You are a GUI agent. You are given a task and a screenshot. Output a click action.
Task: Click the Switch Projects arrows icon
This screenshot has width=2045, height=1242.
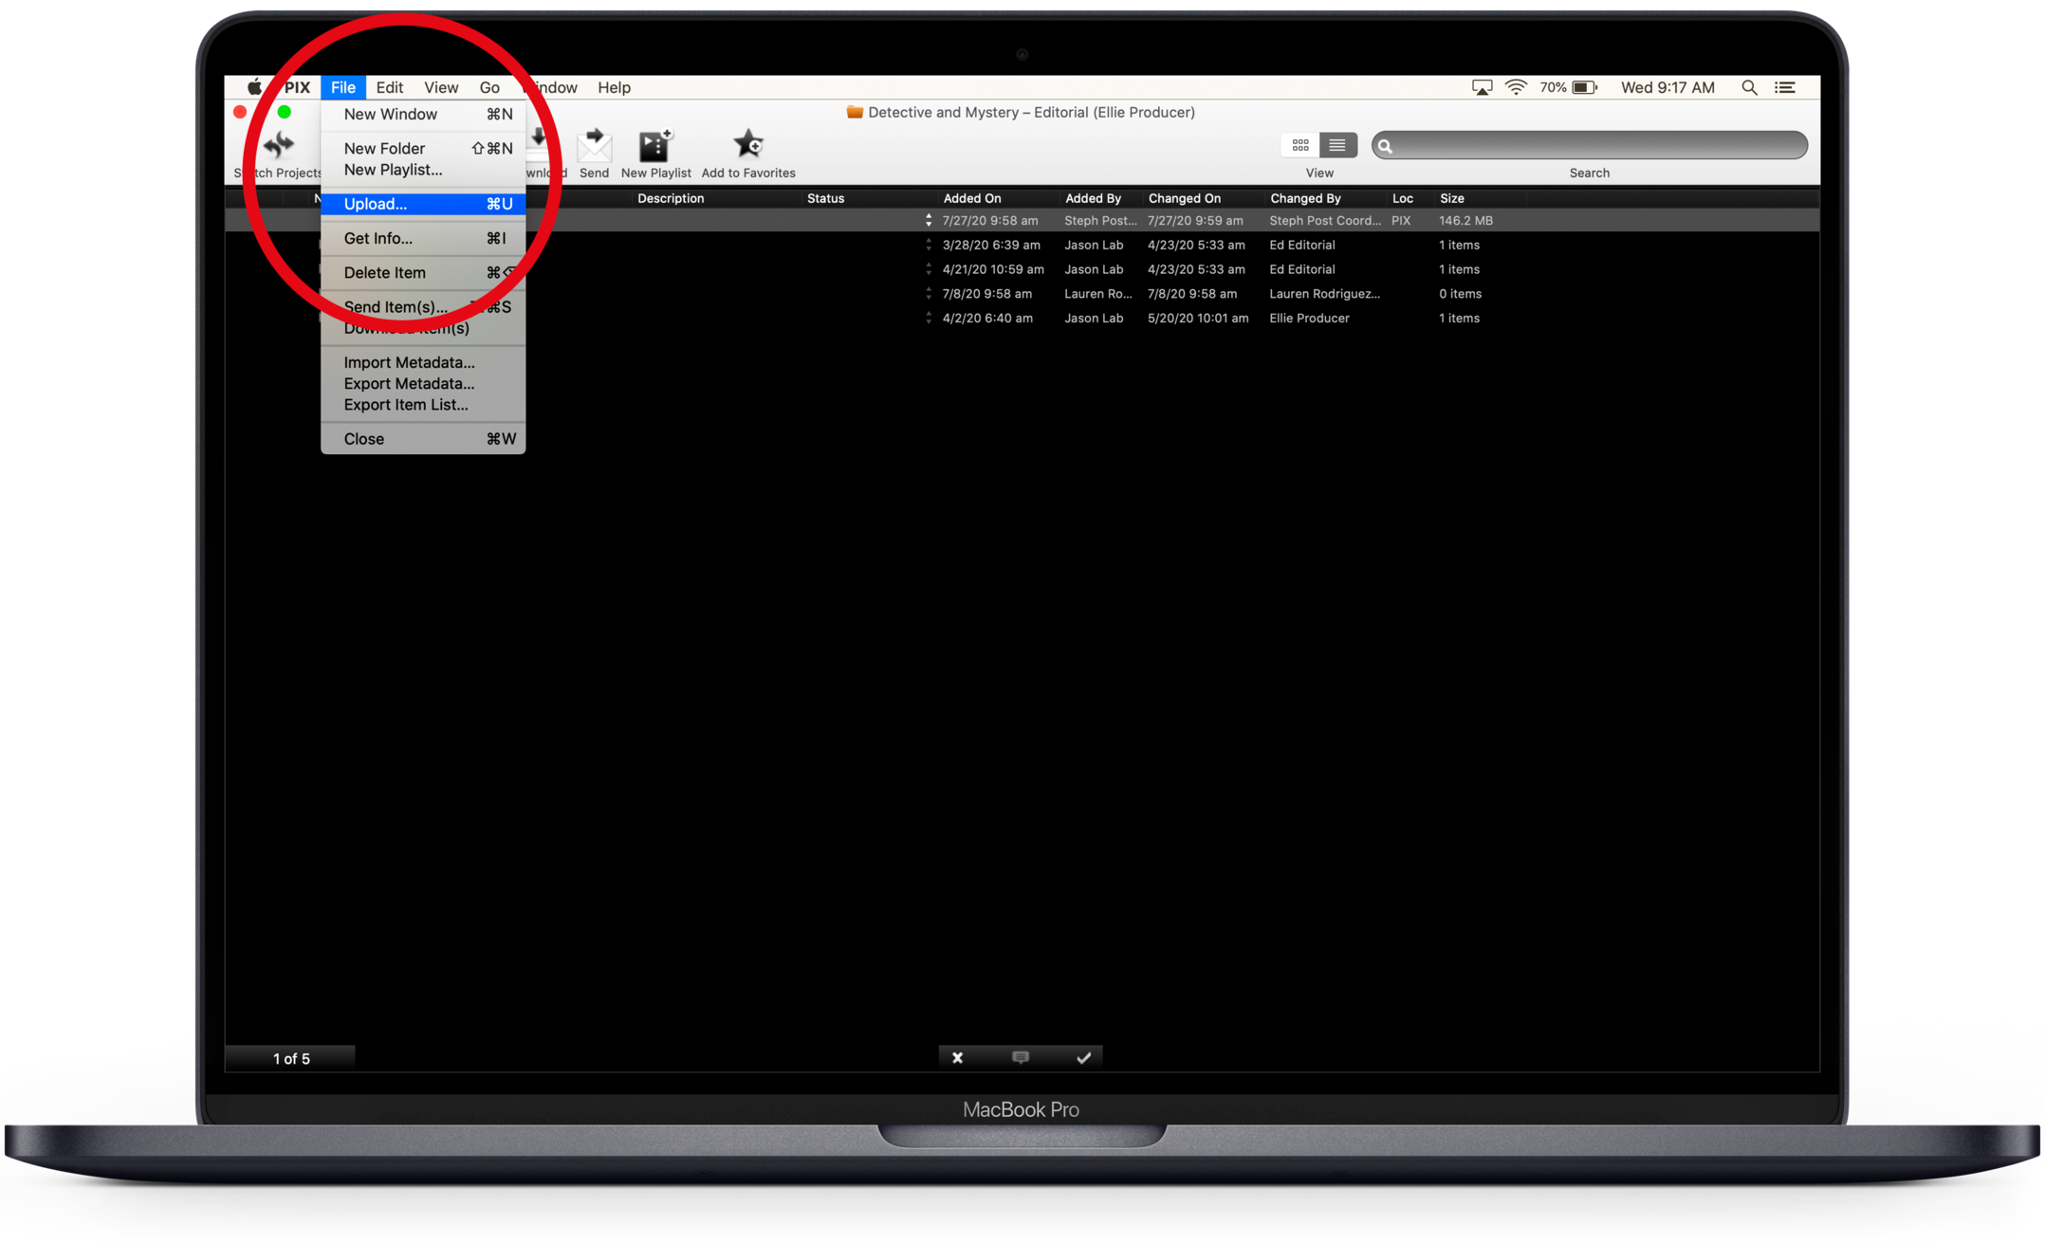tap(279, 145)
